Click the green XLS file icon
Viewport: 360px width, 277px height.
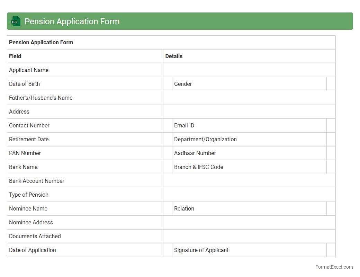(x=16, y=21)
